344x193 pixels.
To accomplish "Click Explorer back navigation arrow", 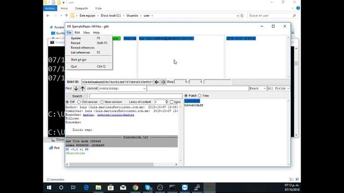I will pos(48,16).
